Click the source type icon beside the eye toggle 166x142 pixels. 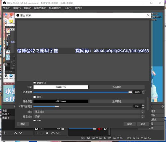pos(37,129)
